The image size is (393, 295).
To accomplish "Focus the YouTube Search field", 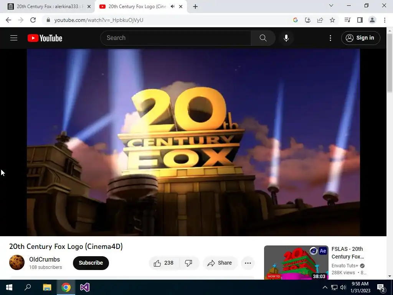I will coord(176,38).
